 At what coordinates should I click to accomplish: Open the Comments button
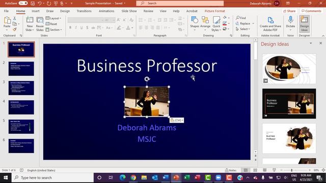click(311, 11)
